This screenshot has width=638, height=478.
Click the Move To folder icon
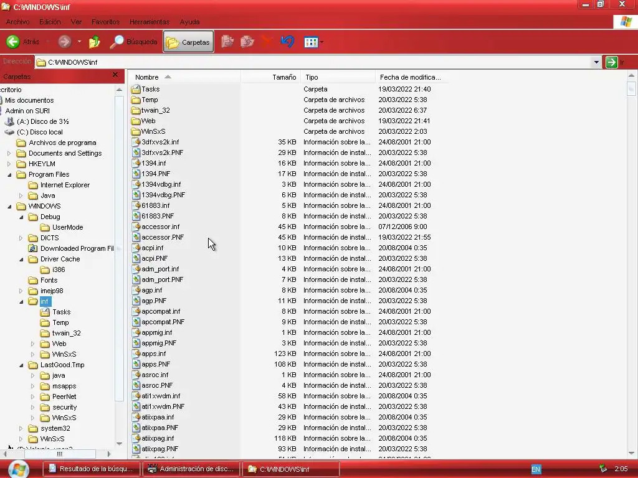coord(227,42)
